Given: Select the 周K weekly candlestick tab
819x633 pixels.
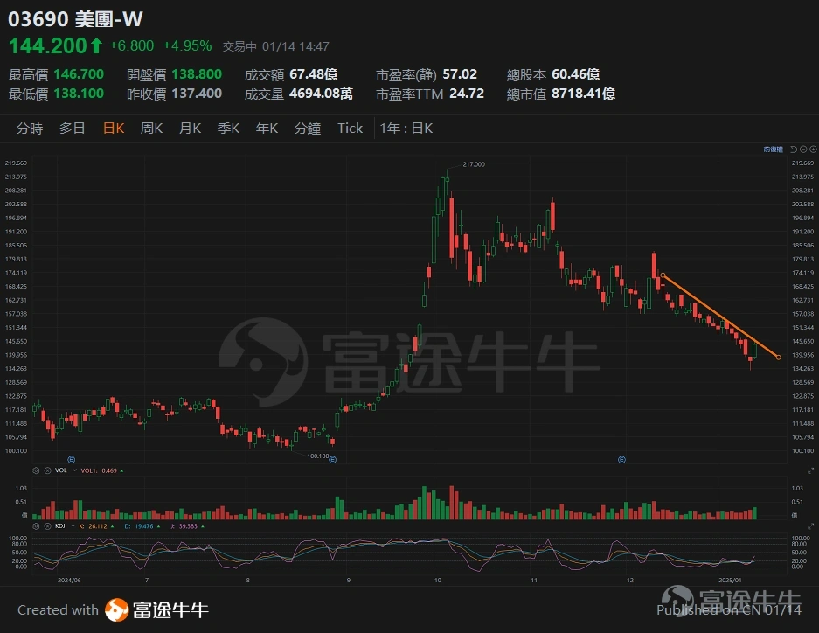Looking at the screenshot, I should pyautogui.click(x=151, y=128).
